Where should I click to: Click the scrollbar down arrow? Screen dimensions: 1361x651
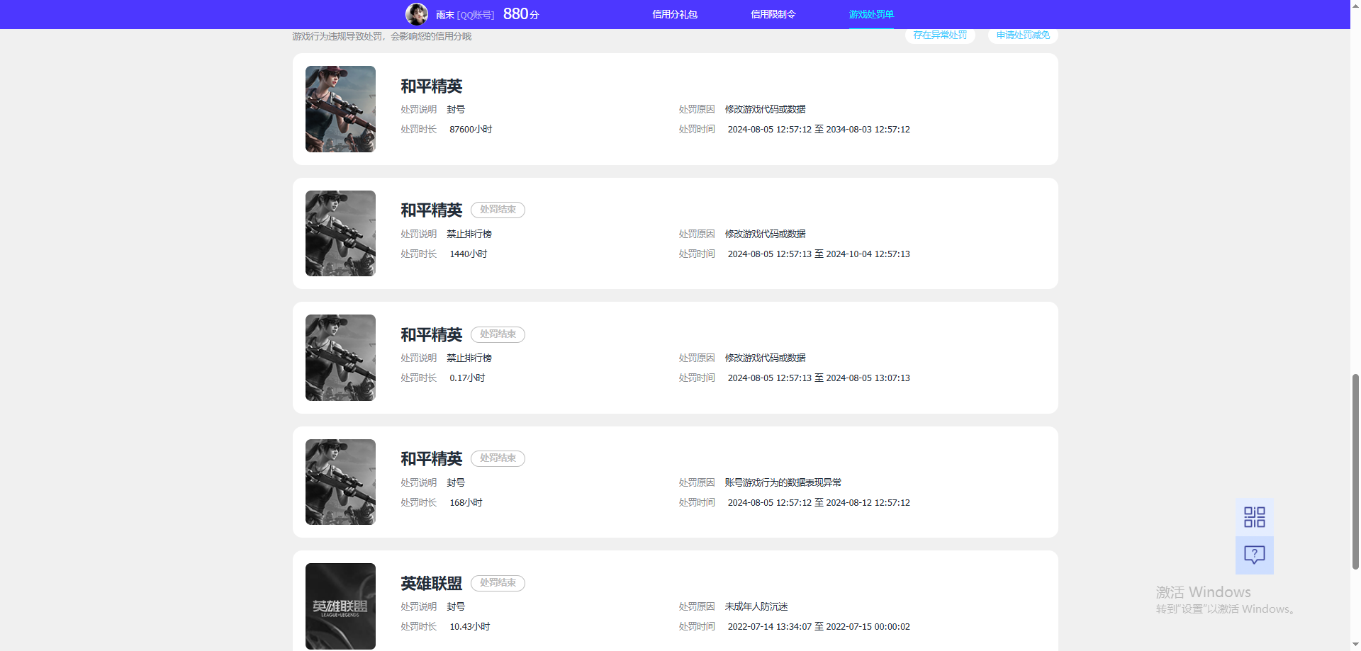click(1355, 645)
